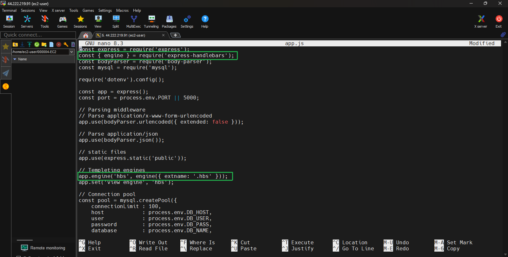
Task: Click the /home/ec2-user/000004-EC2 path field
Action: (40, 52)
